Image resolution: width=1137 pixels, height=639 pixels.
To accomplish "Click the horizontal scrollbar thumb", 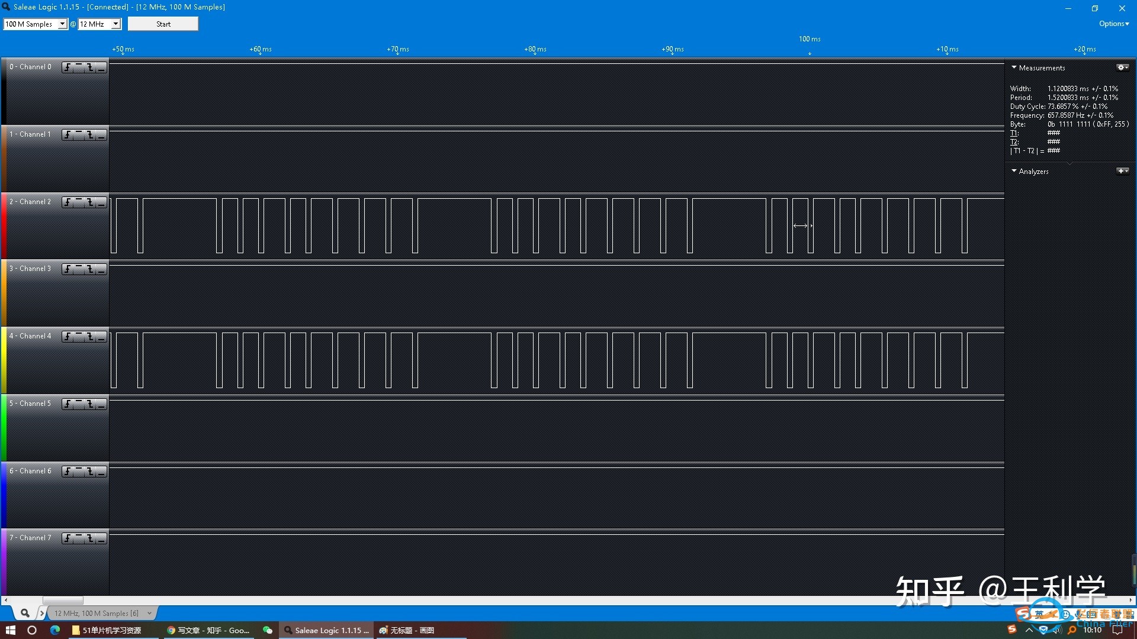I will [63, 600].
